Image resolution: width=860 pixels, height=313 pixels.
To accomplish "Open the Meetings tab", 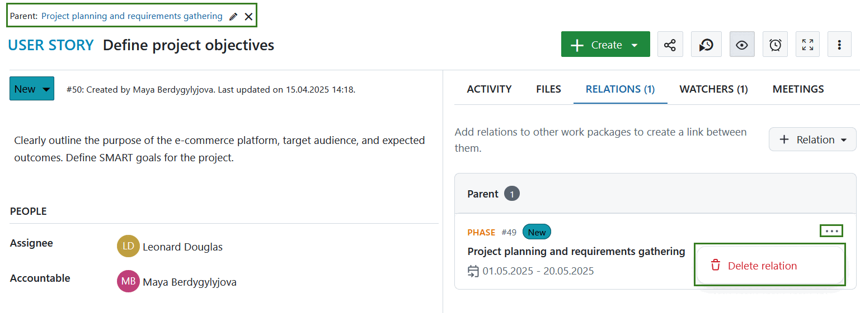I will (x=798, y=89).
